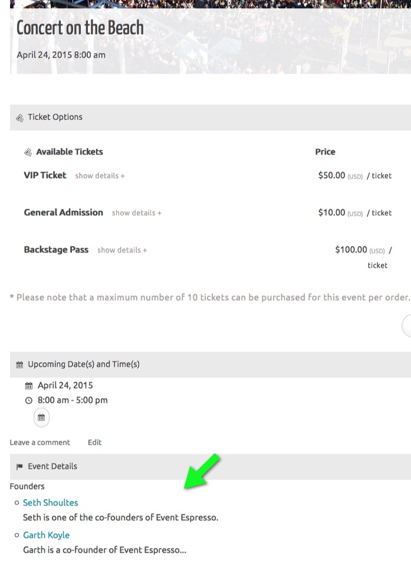Expand Backstage Pass show details
The height and width of the screenshot is (567, 411).
122,250
